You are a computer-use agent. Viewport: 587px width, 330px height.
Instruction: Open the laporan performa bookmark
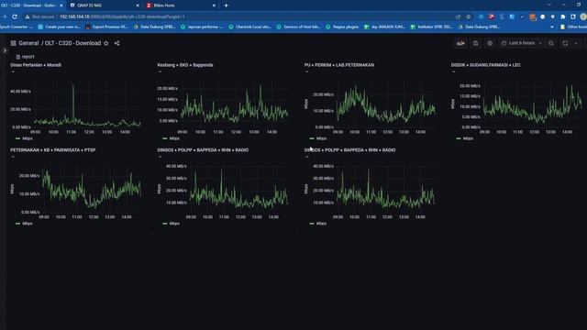coord(202,27)
